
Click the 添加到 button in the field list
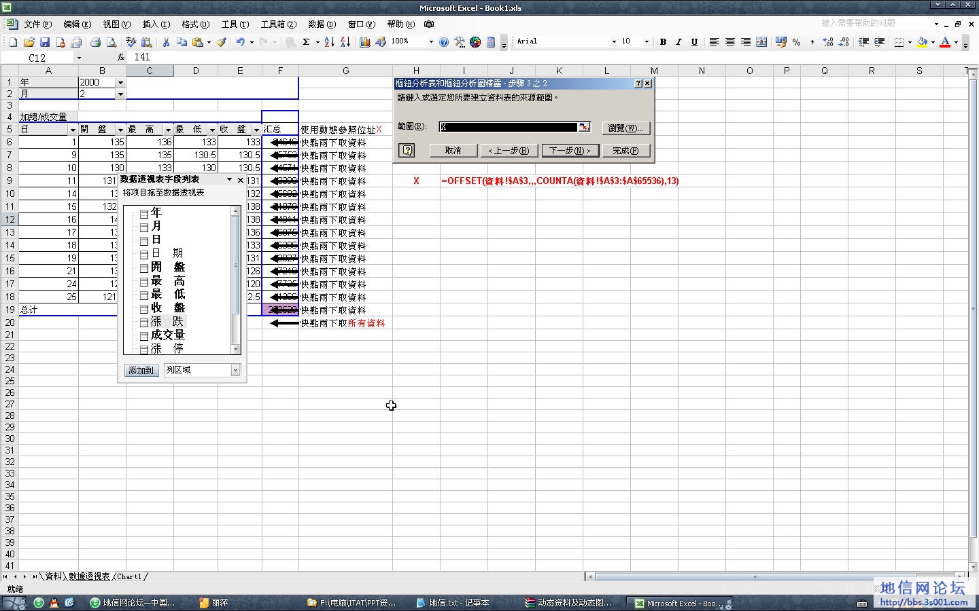click(x=141, y=370)
